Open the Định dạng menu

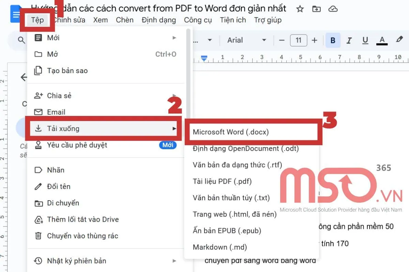(x=159, y=20)
